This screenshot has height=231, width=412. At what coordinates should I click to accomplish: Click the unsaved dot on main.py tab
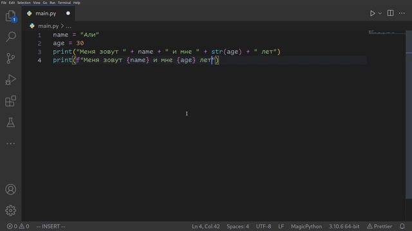point(68,13)
